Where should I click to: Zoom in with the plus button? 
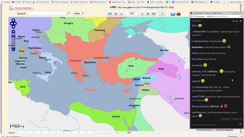point(13,32)
